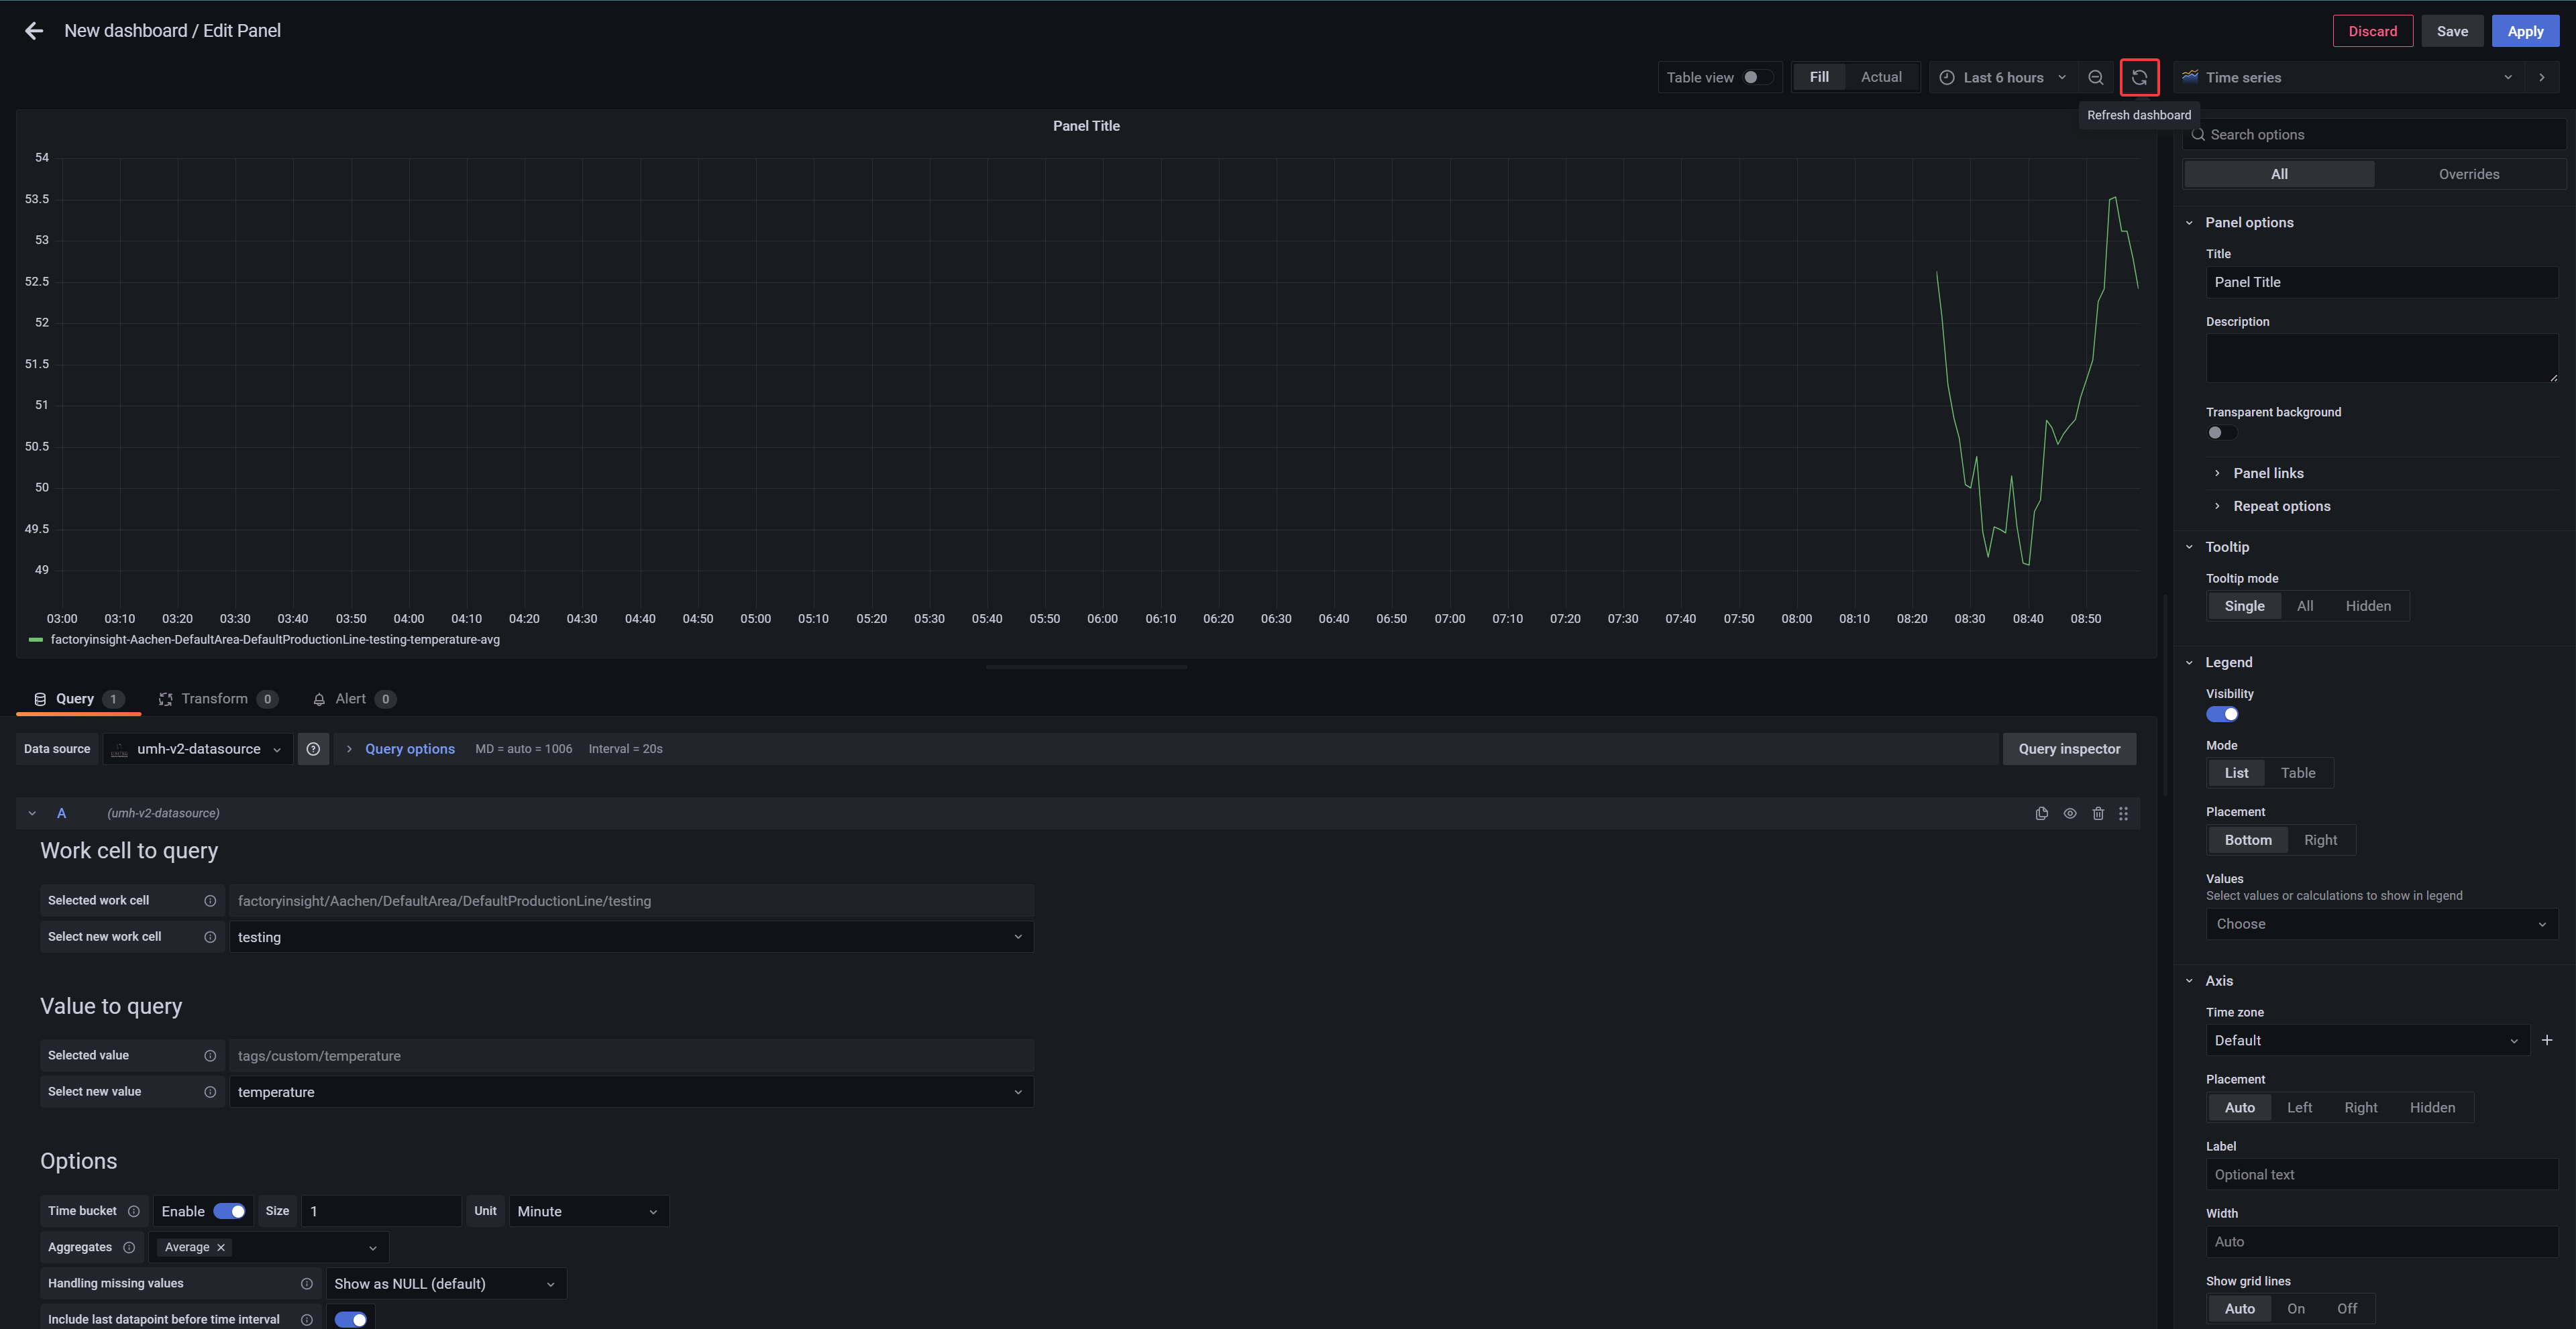Viewport: 2576px width, 1329px height.
Task: Click the Time bucket Size input
Action: [381, 1211]
